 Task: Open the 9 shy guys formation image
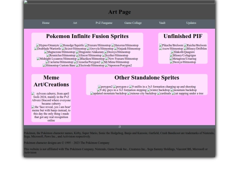pyautogui.click(x=122, y=90)
